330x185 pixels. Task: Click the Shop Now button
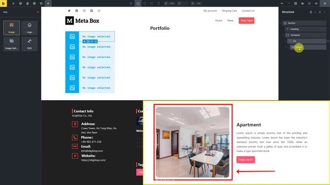(x=246, y=21)
